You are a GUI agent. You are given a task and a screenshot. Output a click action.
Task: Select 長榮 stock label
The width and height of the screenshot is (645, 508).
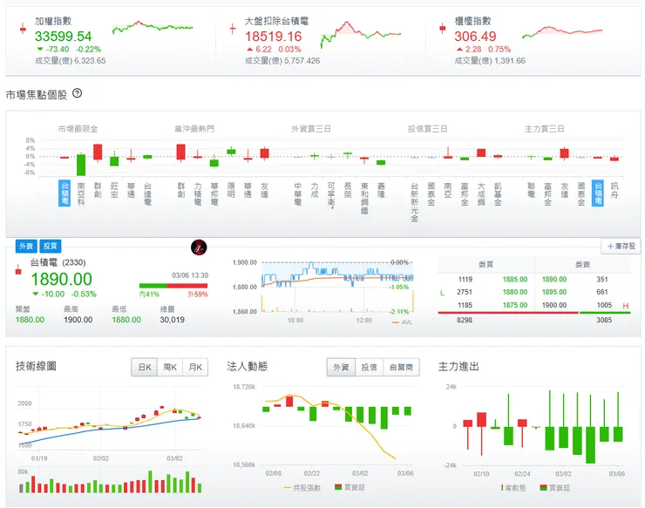click(348, 190)
